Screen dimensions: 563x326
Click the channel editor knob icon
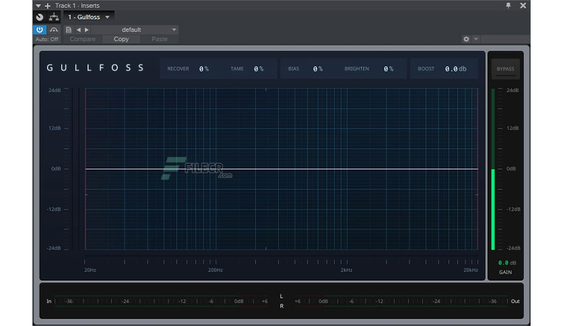click(x=40, y=17)
